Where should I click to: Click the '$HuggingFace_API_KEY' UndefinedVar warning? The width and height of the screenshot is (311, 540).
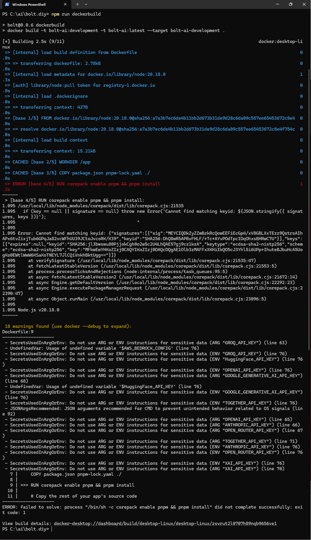[103, 386]
